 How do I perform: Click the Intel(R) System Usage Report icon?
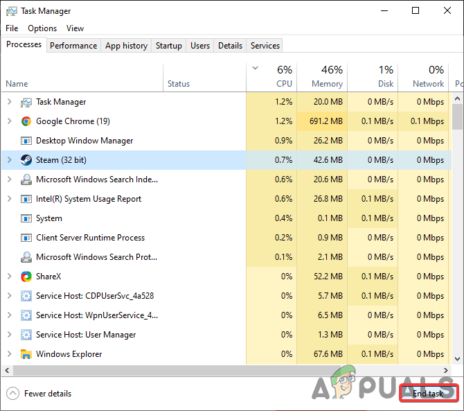26,199
